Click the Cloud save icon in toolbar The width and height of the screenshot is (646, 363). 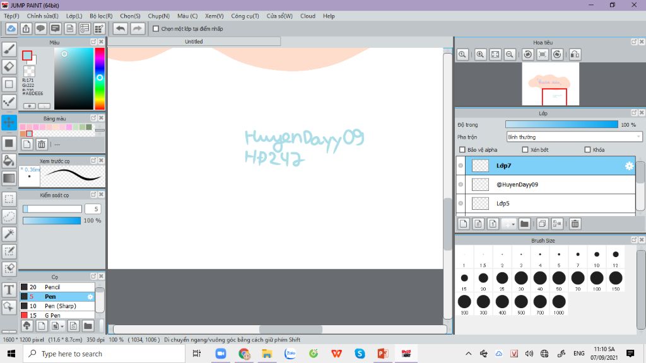coord(11,29)
